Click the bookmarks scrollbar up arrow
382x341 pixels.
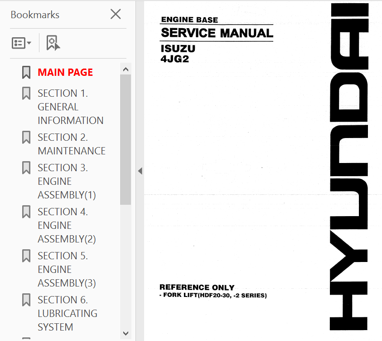pyautogui.click(x=126, y=69)
